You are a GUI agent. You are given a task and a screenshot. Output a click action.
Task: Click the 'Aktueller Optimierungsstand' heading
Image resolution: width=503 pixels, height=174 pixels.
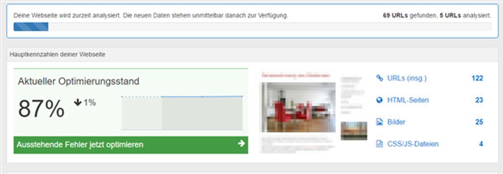[78, 82]
